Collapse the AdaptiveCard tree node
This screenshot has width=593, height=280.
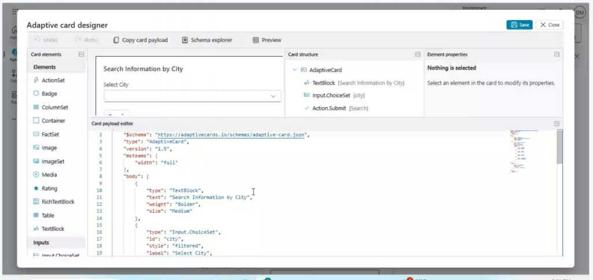coord(295,70)
